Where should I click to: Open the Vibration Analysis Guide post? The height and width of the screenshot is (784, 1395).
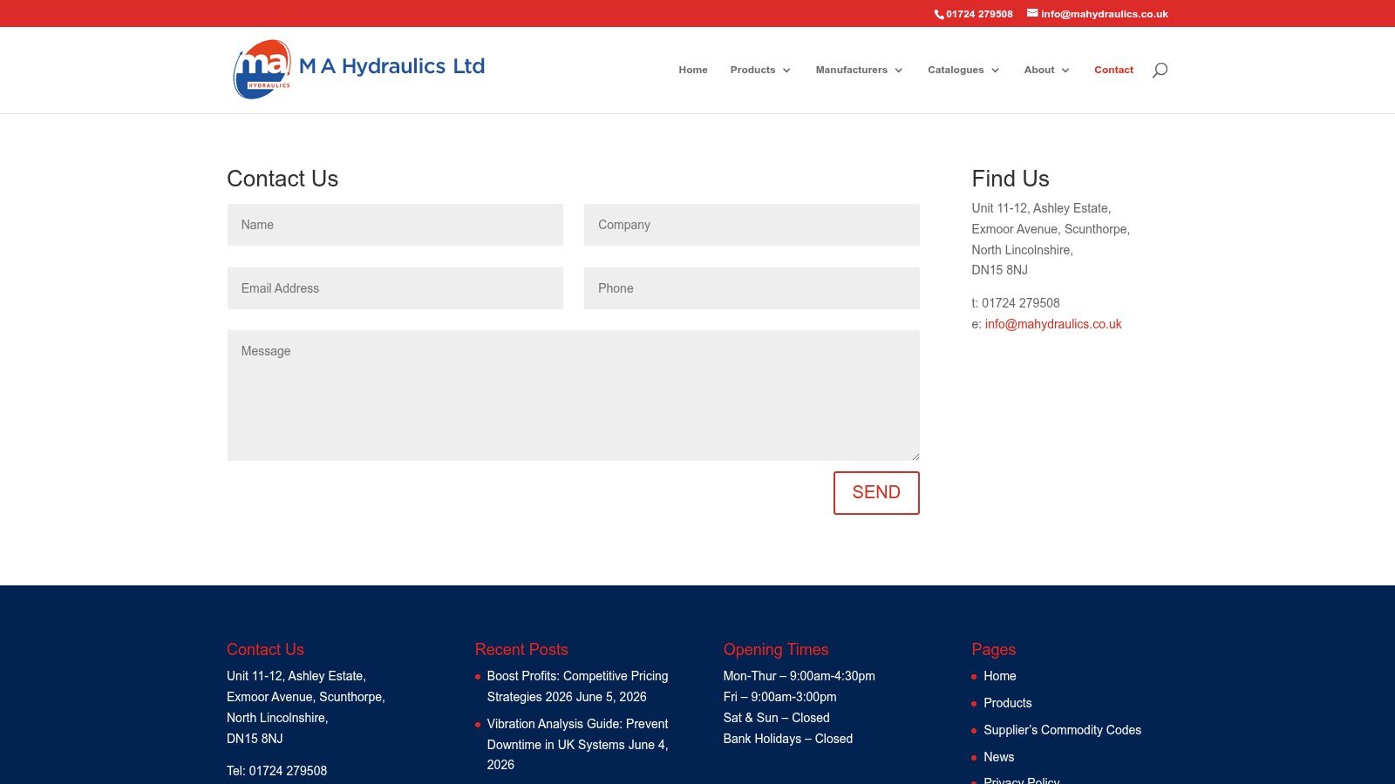coord(577,734)
